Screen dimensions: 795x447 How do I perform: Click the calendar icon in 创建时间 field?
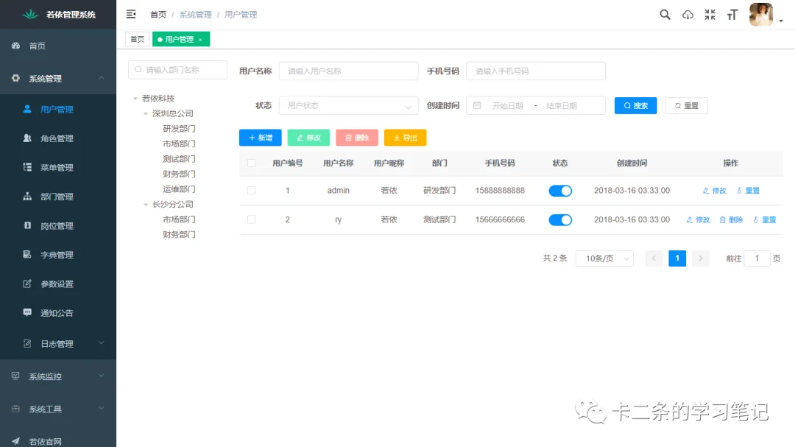tap(476, 105)
